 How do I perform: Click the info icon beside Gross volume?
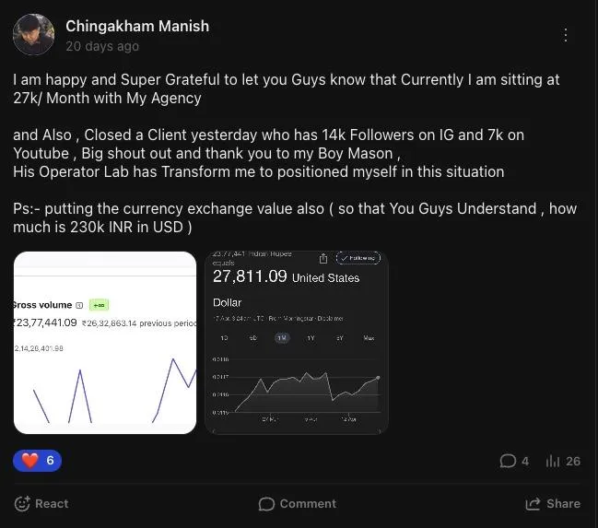click(79, 305)
